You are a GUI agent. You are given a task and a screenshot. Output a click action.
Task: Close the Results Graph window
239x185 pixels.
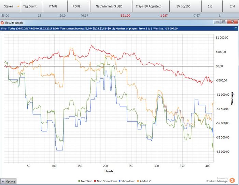(x=233, y=22)
